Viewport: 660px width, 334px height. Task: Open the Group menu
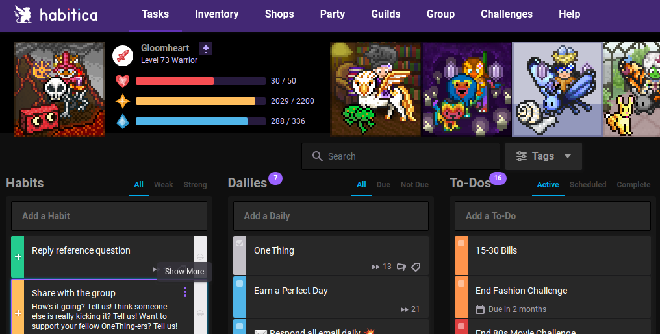coord(440,14)
